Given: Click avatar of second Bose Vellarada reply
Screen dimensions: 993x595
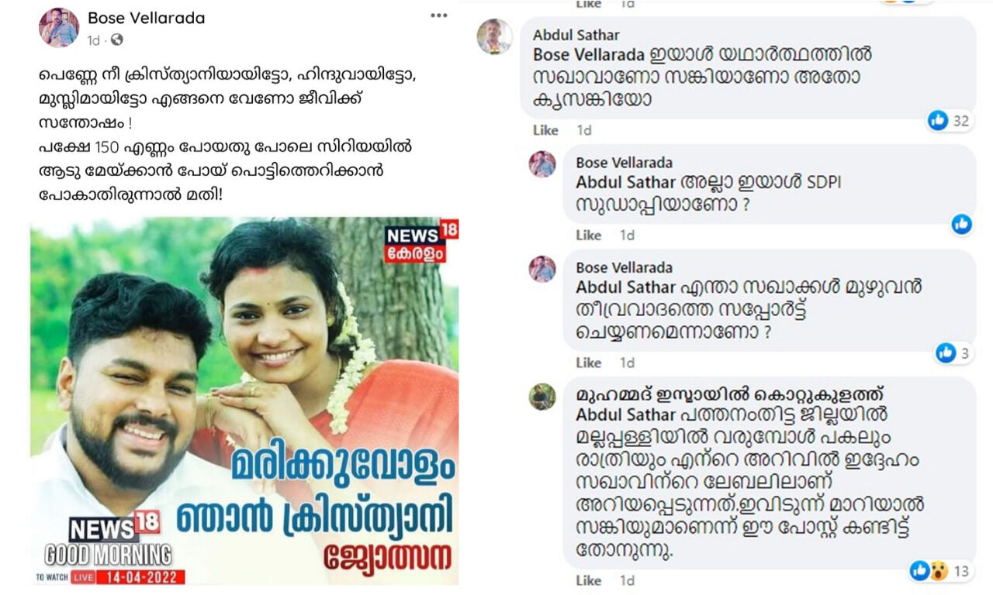Looking at the screenshot, I should [542, 269].
